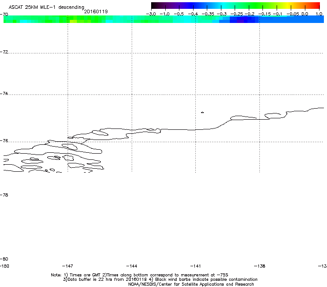Click the latitude label -80
Viewport: 327px width, 287px height.
coord(4,259)
